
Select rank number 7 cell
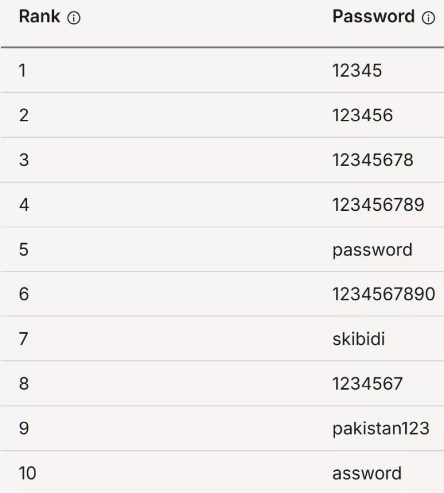(x=23, y=339)
